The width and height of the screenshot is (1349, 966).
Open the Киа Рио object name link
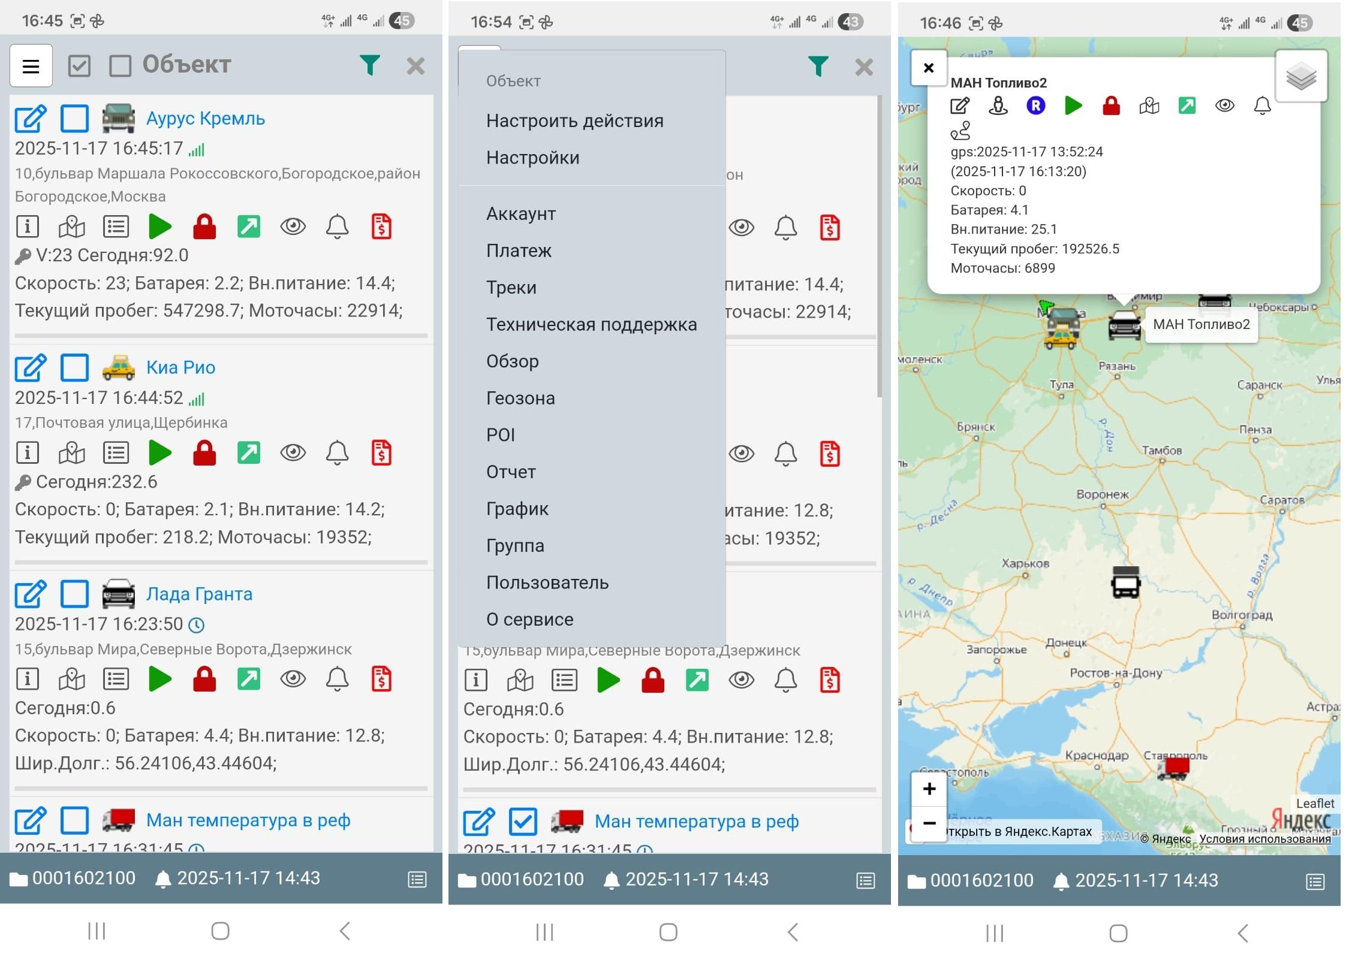(180, 367)
